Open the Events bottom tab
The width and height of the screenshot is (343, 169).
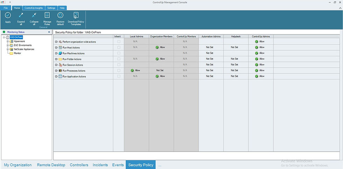tap(118, 165)
